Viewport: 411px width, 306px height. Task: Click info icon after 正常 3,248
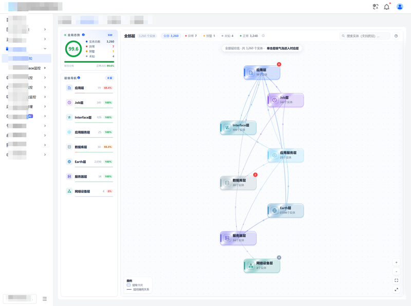[x=263, y=36]
